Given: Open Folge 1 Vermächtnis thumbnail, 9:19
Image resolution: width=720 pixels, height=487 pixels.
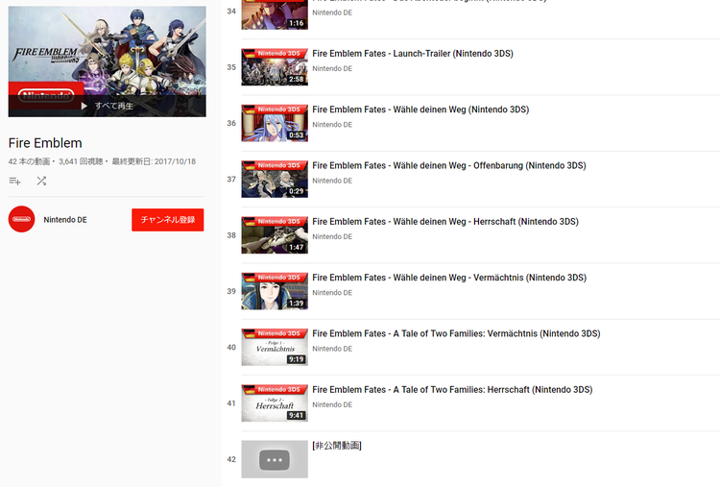Looking at the screenshot, I should coord(275,348).
